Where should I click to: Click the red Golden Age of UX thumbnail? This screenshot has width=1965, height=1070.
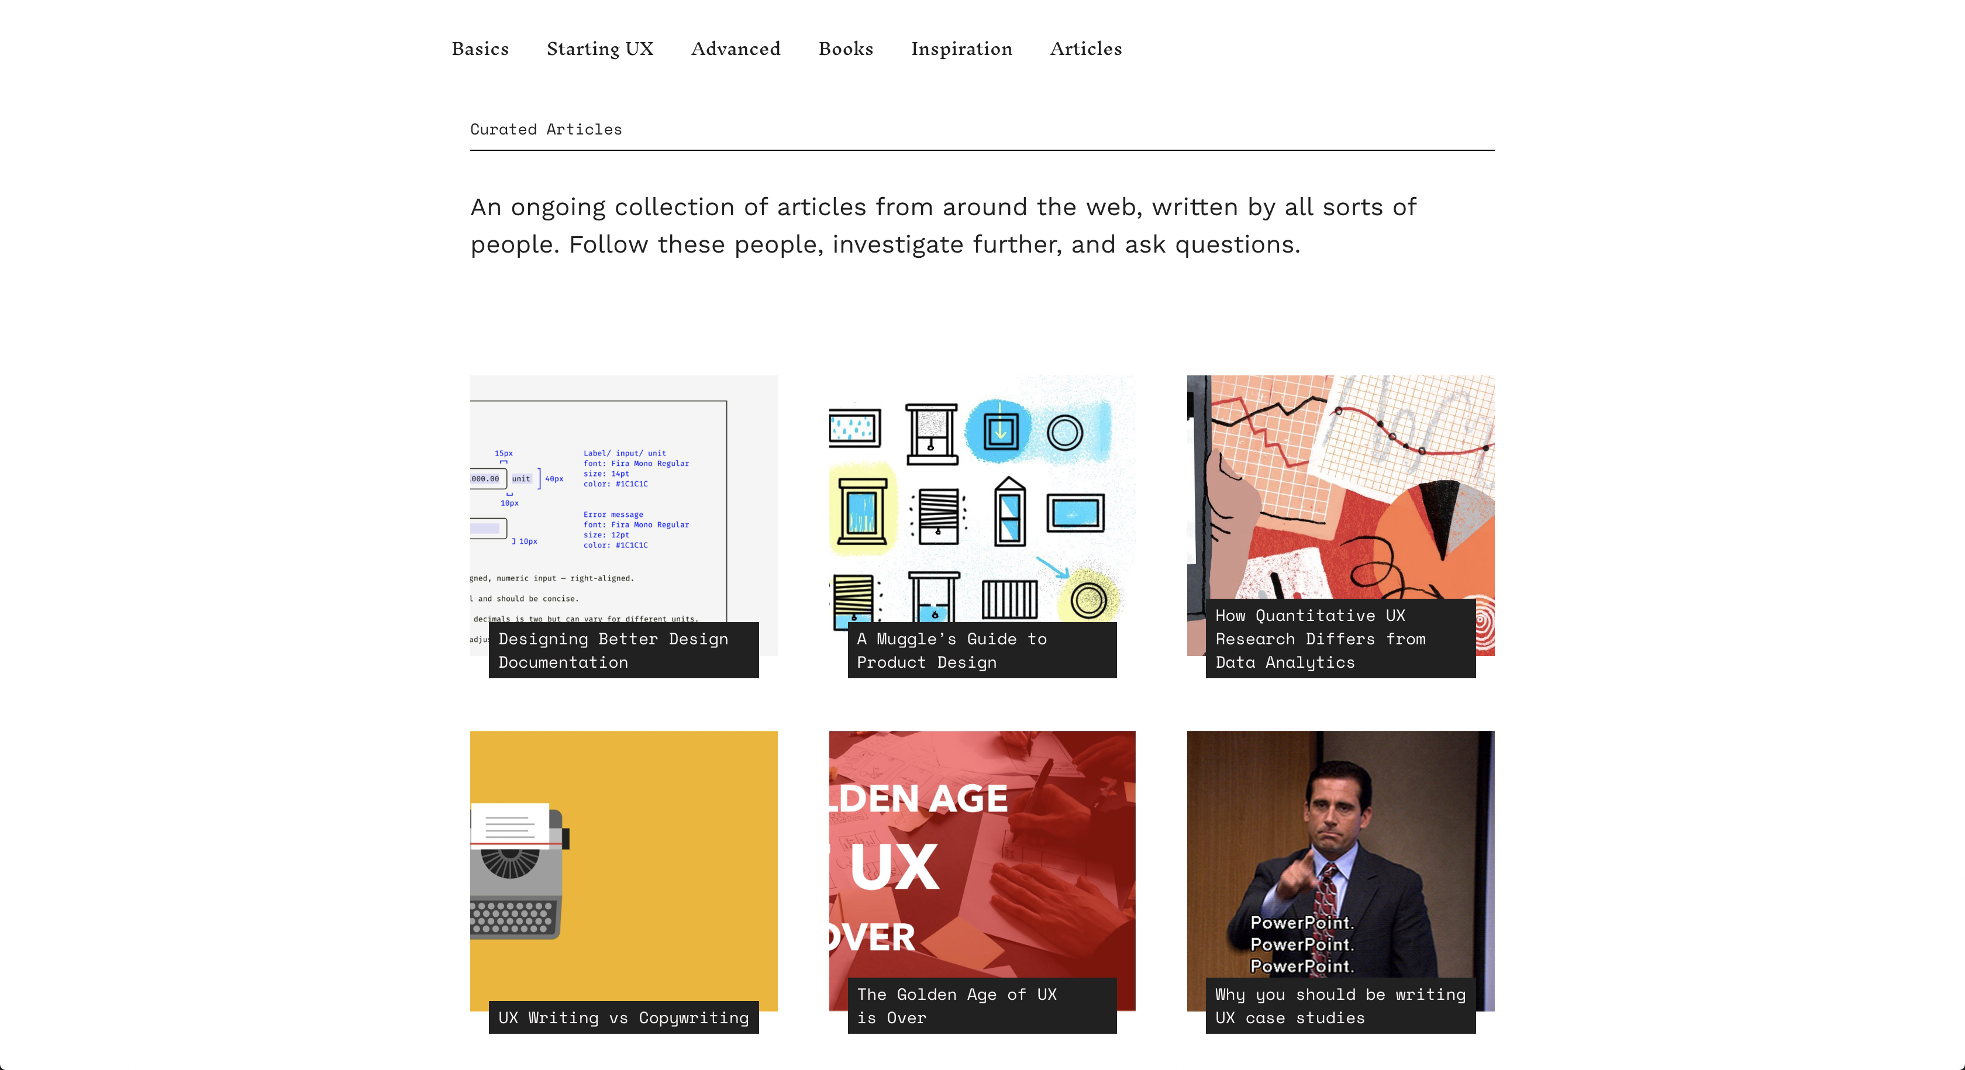tap(981, 839)
